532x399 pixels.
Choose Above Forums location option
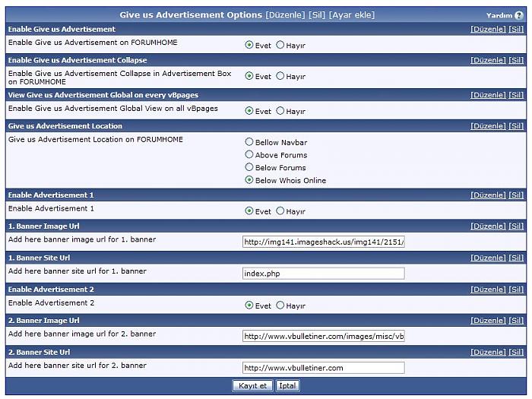point(249,155)
